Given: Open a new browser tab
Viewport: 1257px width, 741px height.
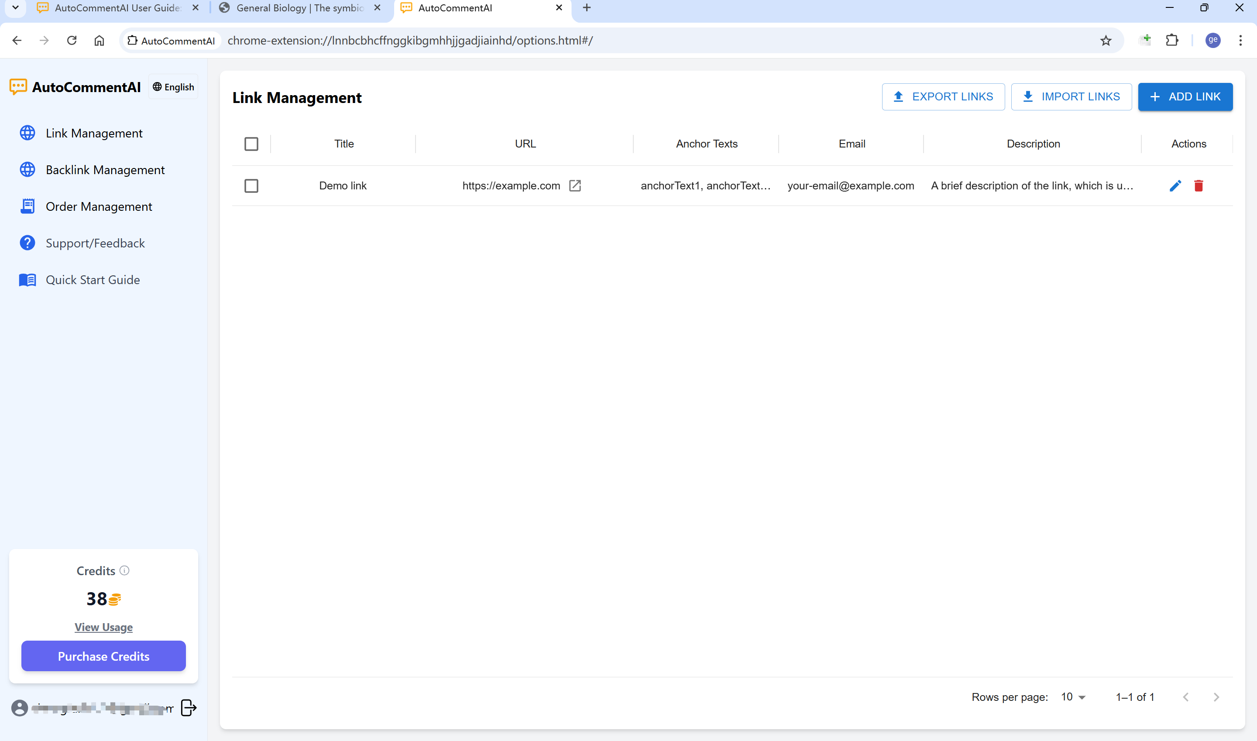Looking at the screenshot, I should [x=587, y=7].
